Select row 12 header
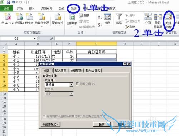Screen dimensions: 179x136 (4, 94)
